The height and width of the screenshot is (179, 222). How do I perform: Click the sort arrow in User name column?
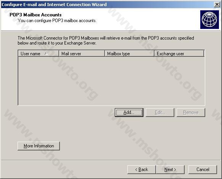click(x=46, y=54)
